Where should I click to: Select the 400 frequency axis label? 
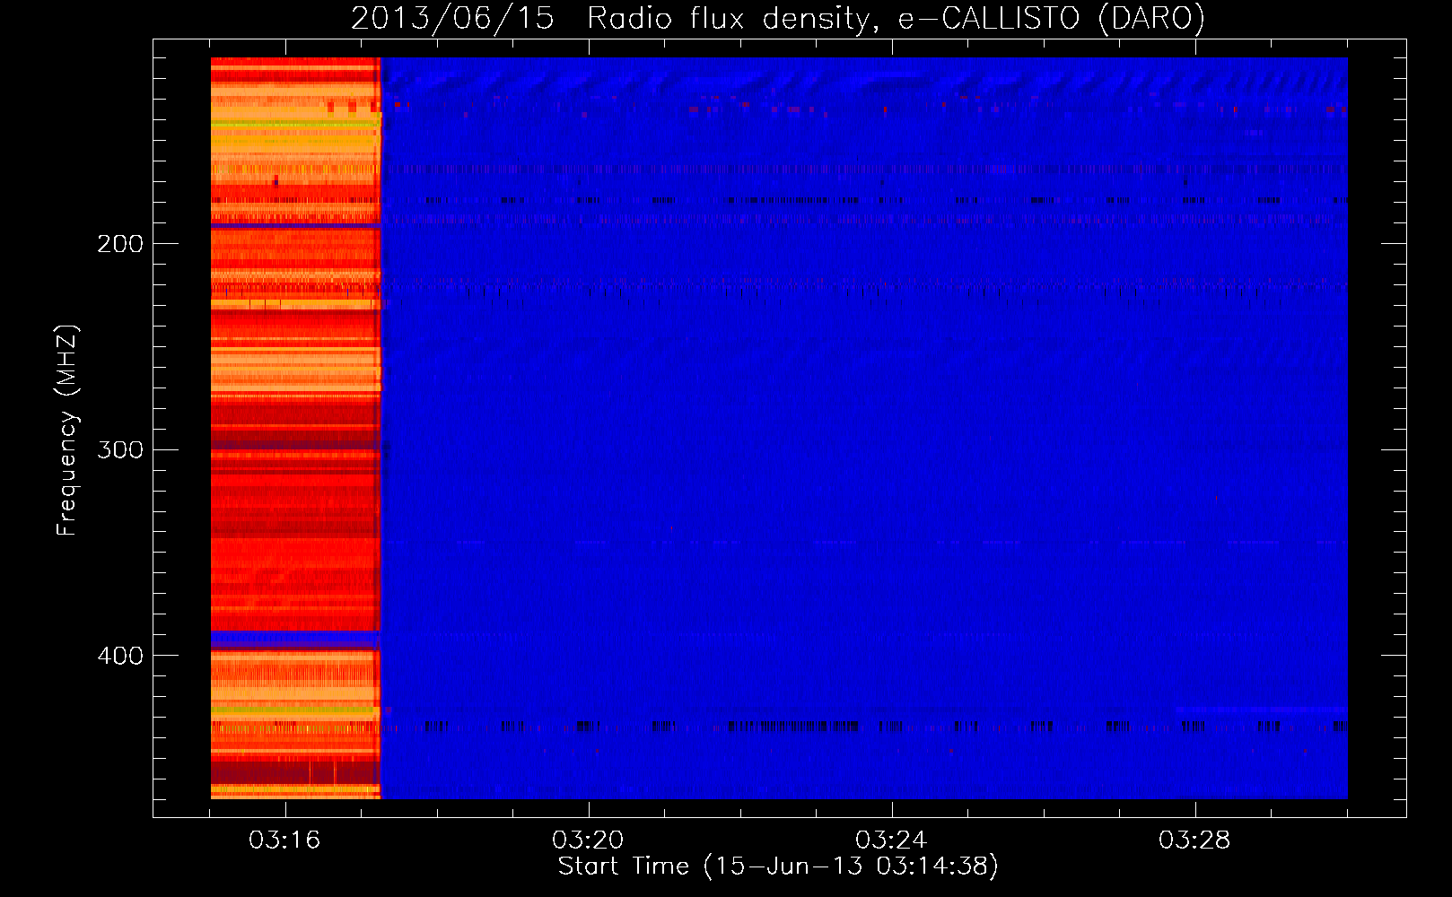coord(120,656)
